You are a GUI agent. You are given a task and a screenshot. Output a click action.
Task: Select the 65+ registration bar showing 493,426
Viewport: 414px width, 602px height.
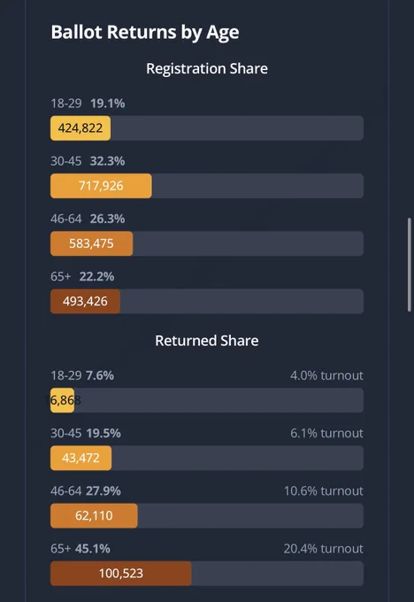click(85, 301)
